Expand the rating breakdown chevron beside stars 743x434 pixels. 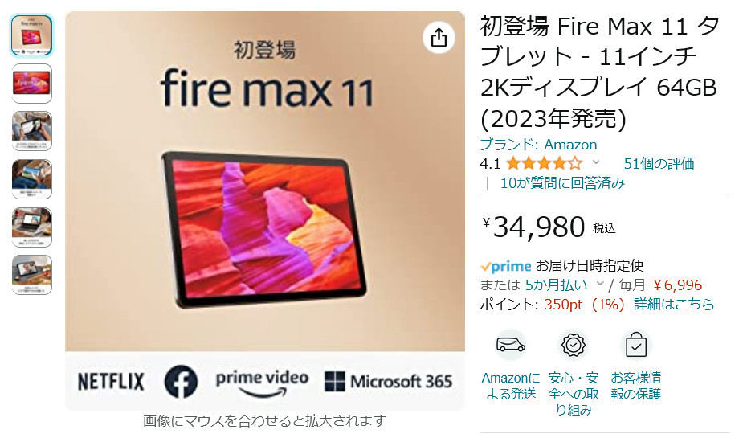(x=596, y=162)
